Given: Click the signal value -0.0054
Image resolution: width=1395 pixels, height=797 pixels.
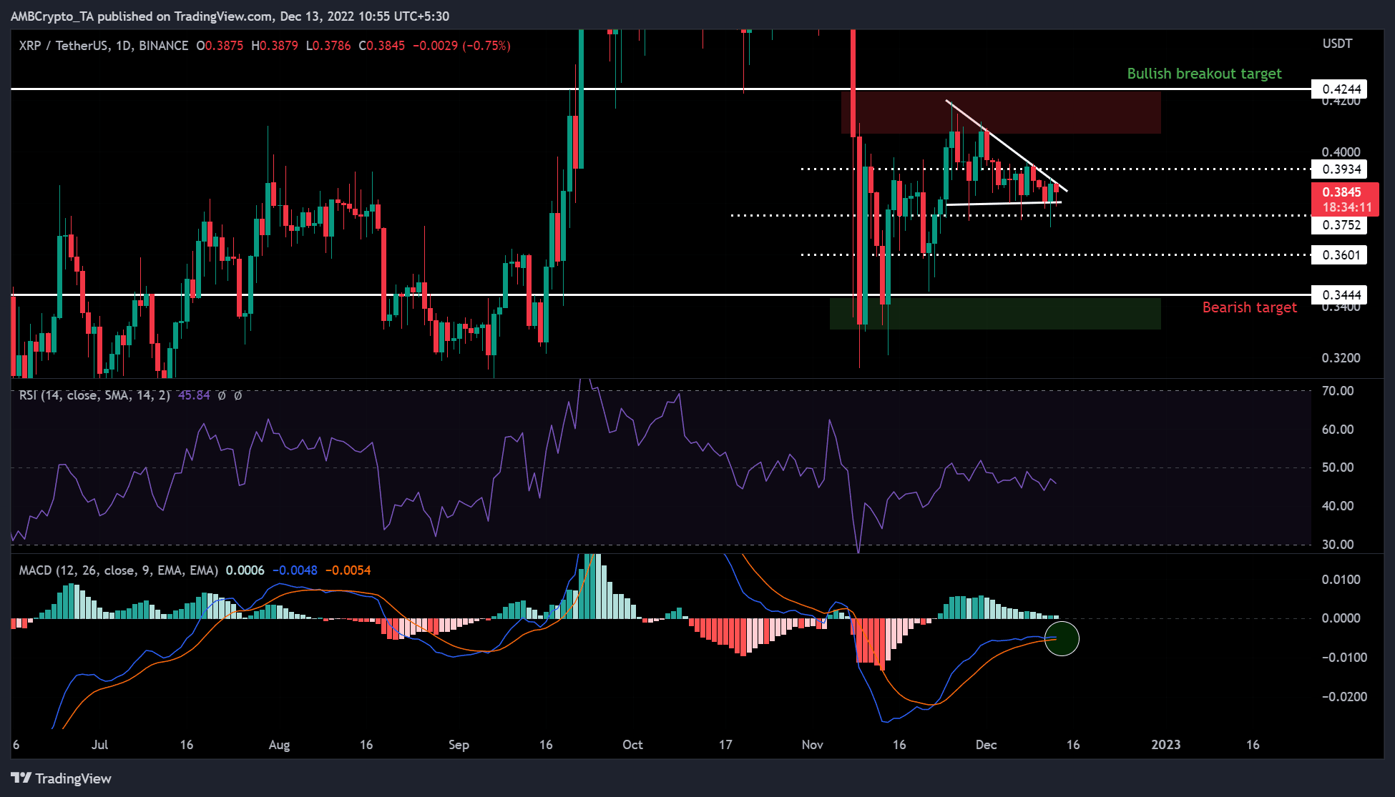Looking at the screenshot, I should [348, 570].
